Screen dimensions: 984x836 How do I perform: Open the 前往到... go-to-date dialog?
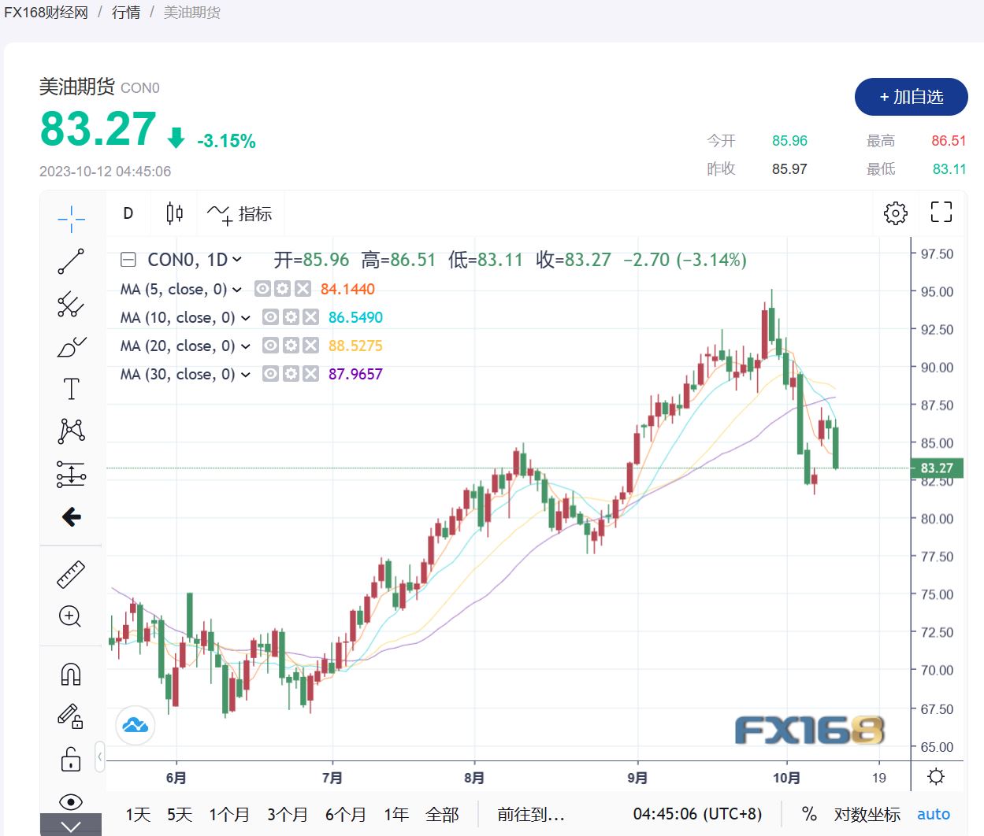click(x=531, y=815)
